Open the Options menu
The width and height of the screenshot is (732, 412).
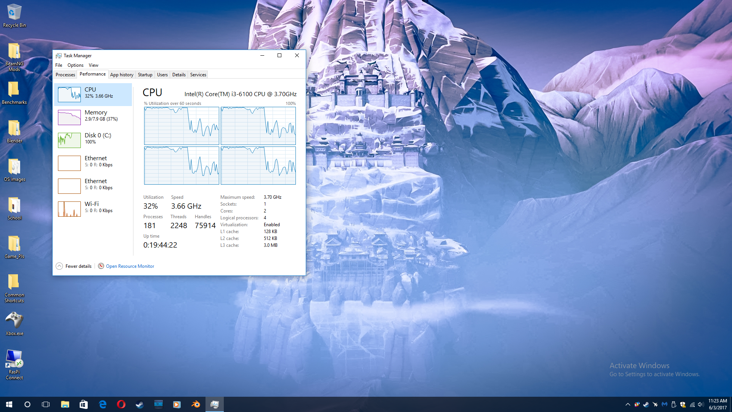pos(75,65)
